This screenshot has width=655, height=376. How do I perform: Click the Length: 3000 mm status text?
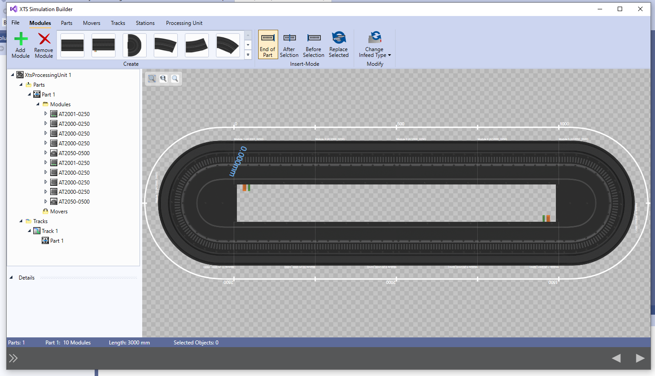pos(129,343)
